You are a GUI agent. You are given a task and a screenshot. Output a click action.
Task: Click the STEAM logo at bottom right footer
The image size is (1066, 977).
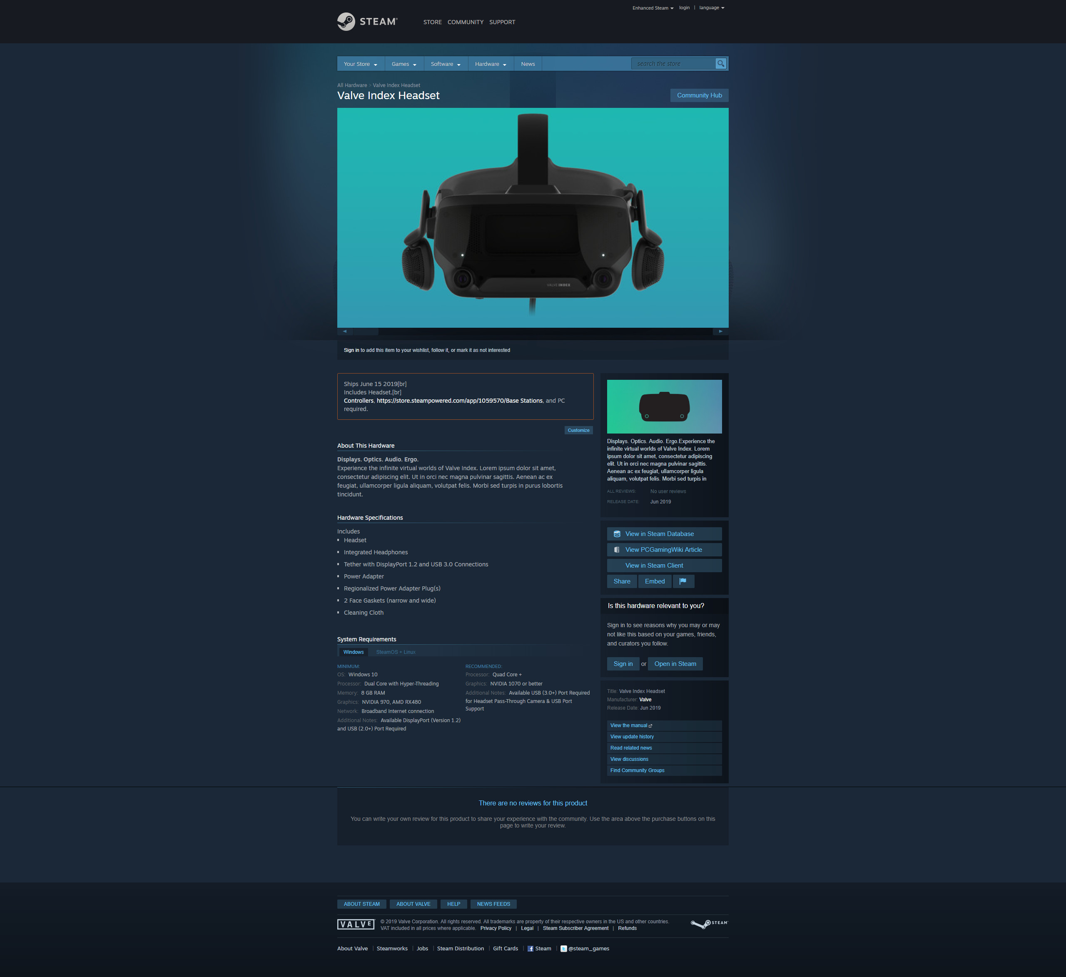click(x=709, y=924)
